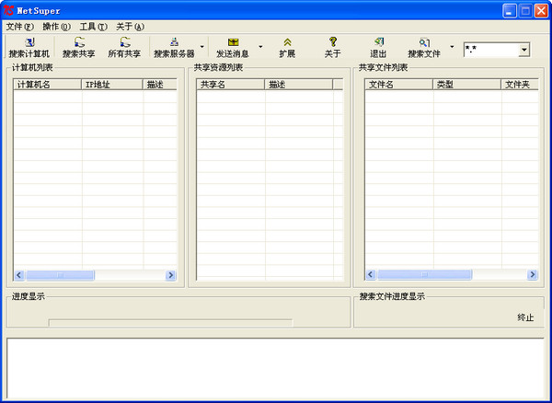This screenshot has width=552, height=403.
Task: Click the 搜索计算机 toolbar icon
Action: (29, 42)
